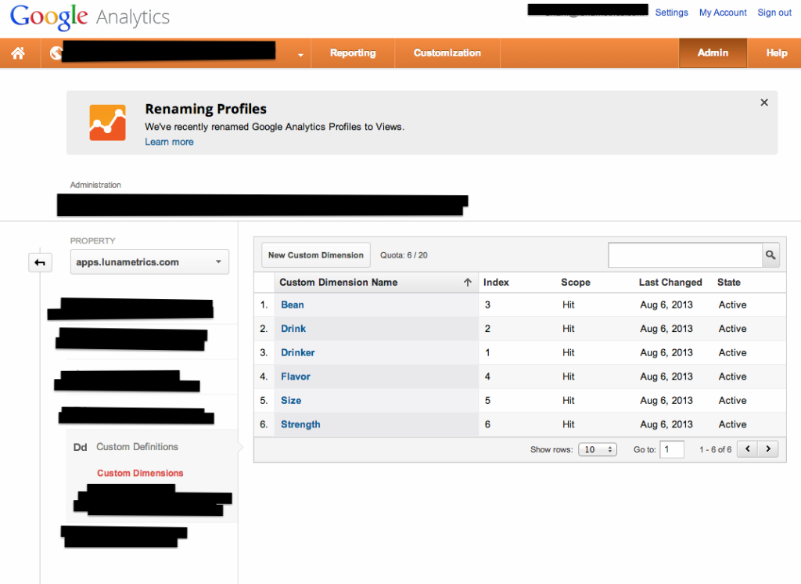Click the Renaming Profiles heading
Viewport: 801px width, 584px height.
(206, 109)
